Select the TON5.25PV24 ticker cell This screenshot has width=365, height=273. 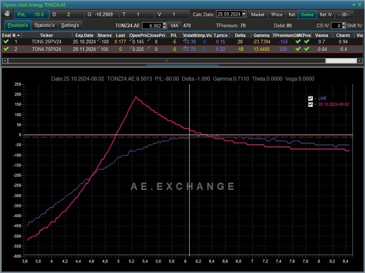[47, 42]
